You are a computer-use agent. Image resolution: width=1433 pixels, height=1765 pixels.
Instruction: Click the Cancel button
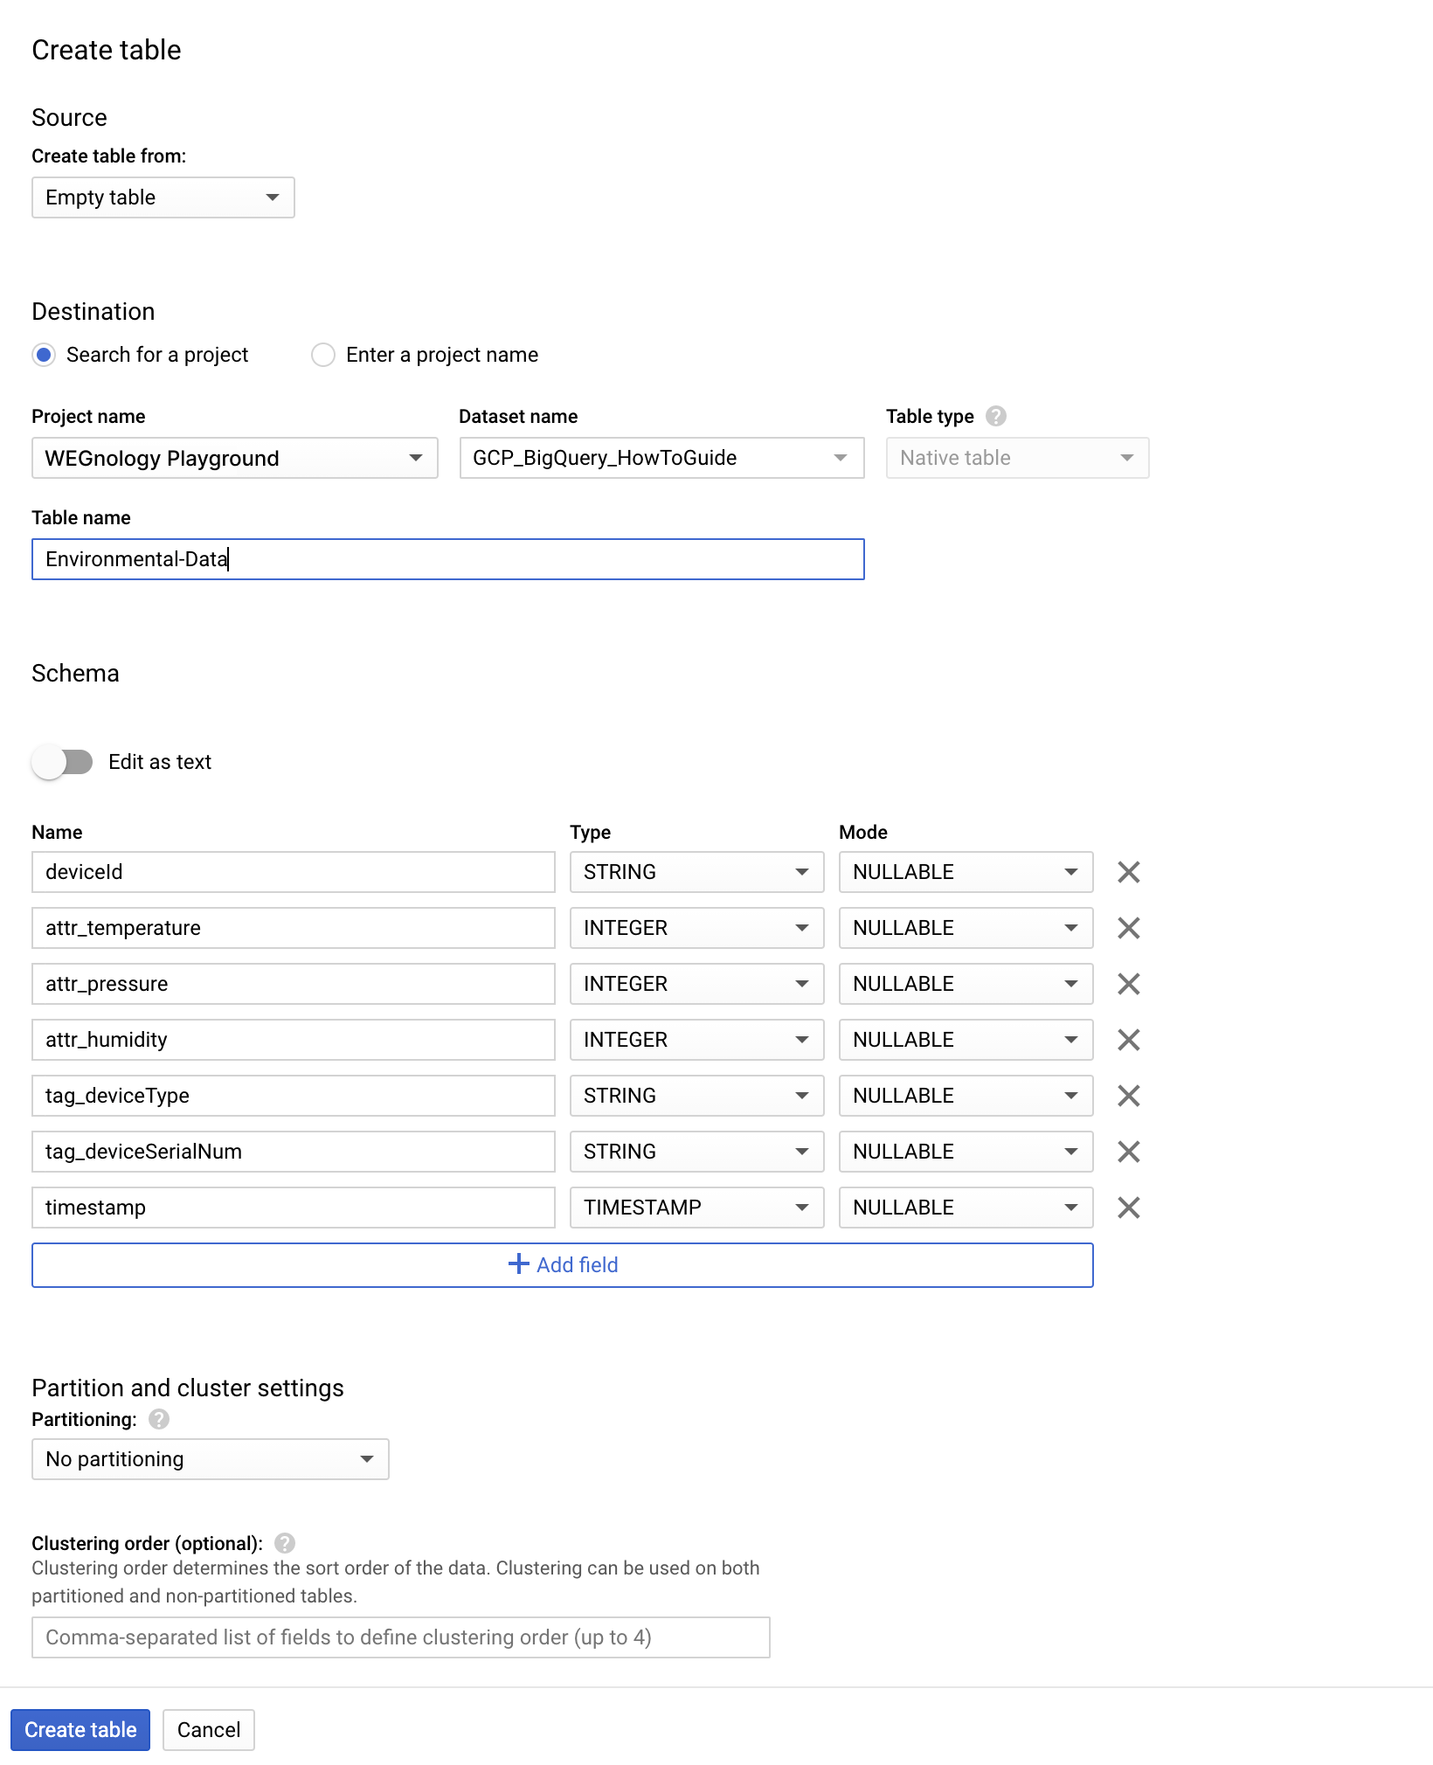(209, 1730)
